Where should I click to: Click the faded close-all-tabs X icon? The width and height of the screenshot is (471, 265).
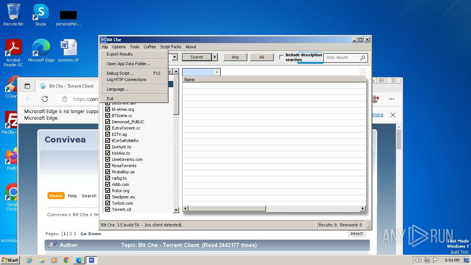pyautogui.click(x=363, y=71)
